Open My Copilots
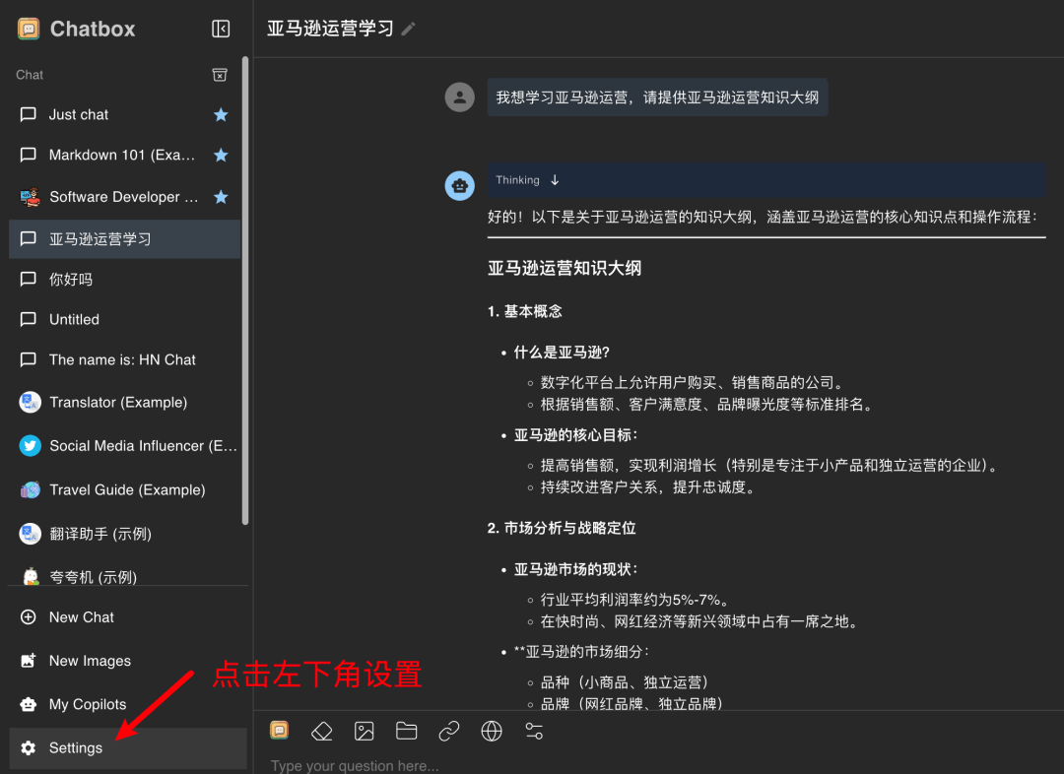This screenshot has width=1064, height=774. [x=127, y=704]
